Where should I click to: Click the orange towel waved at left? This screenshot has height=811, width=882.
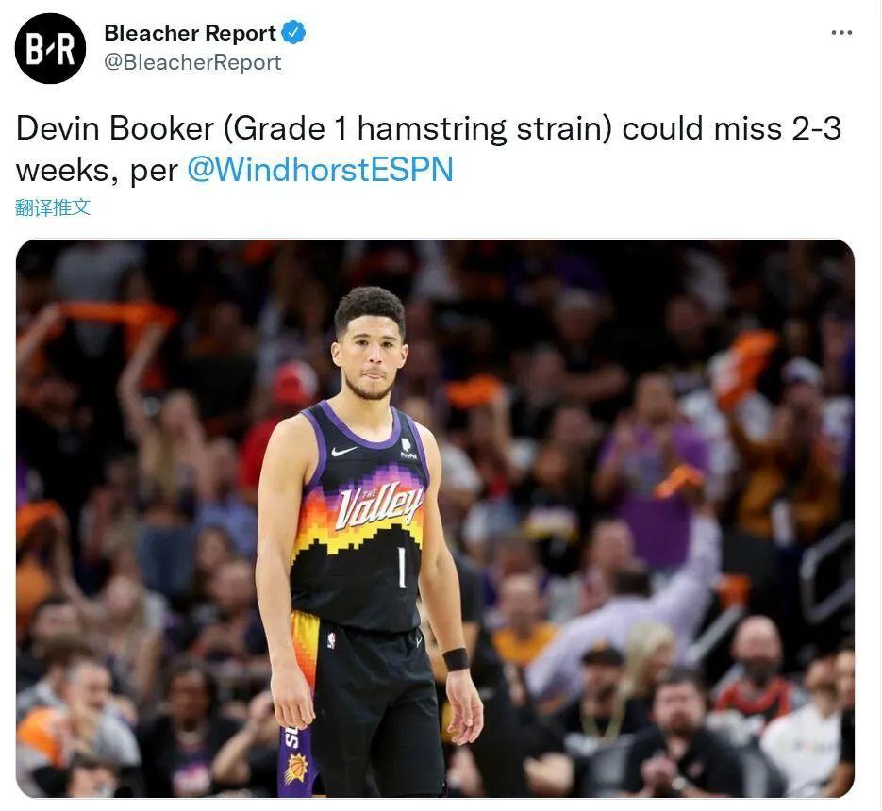tap(118, 314)
